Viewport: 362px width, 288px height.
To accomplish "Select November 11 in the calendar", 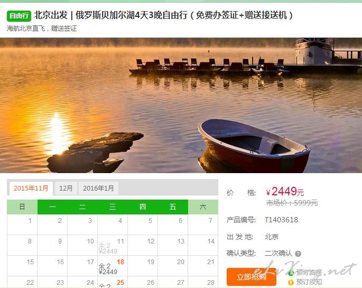I will 113,245.
